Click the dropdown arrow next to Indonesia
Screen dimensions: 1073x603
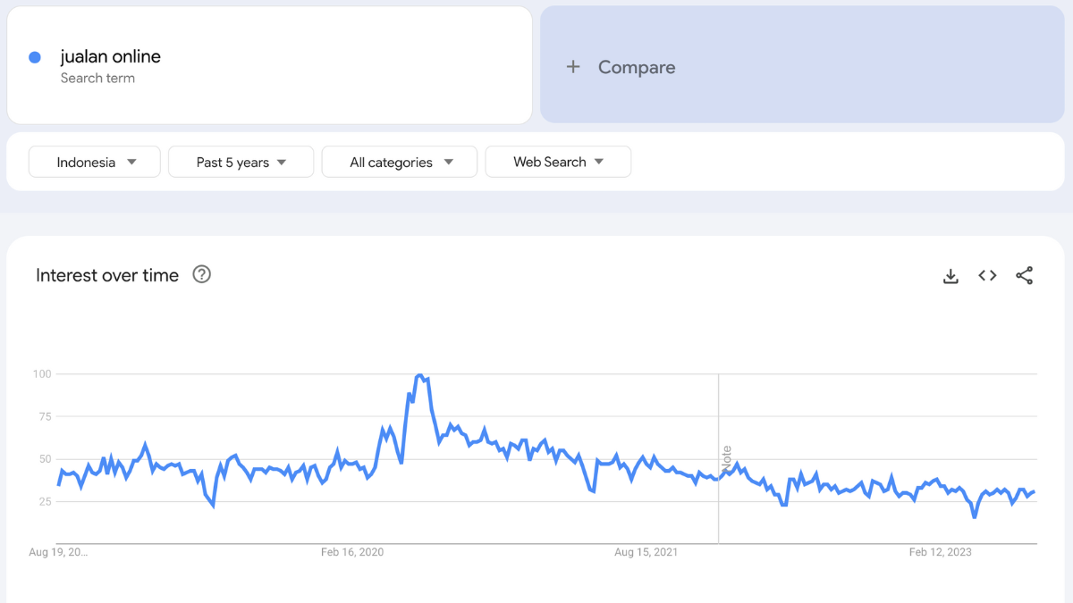132,163
